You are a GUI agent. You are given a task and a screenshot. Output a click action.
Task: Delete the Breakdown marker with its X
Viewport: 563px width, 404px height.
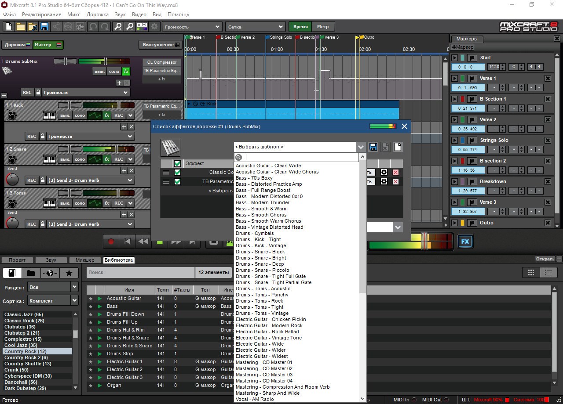(x=548, y=181)
